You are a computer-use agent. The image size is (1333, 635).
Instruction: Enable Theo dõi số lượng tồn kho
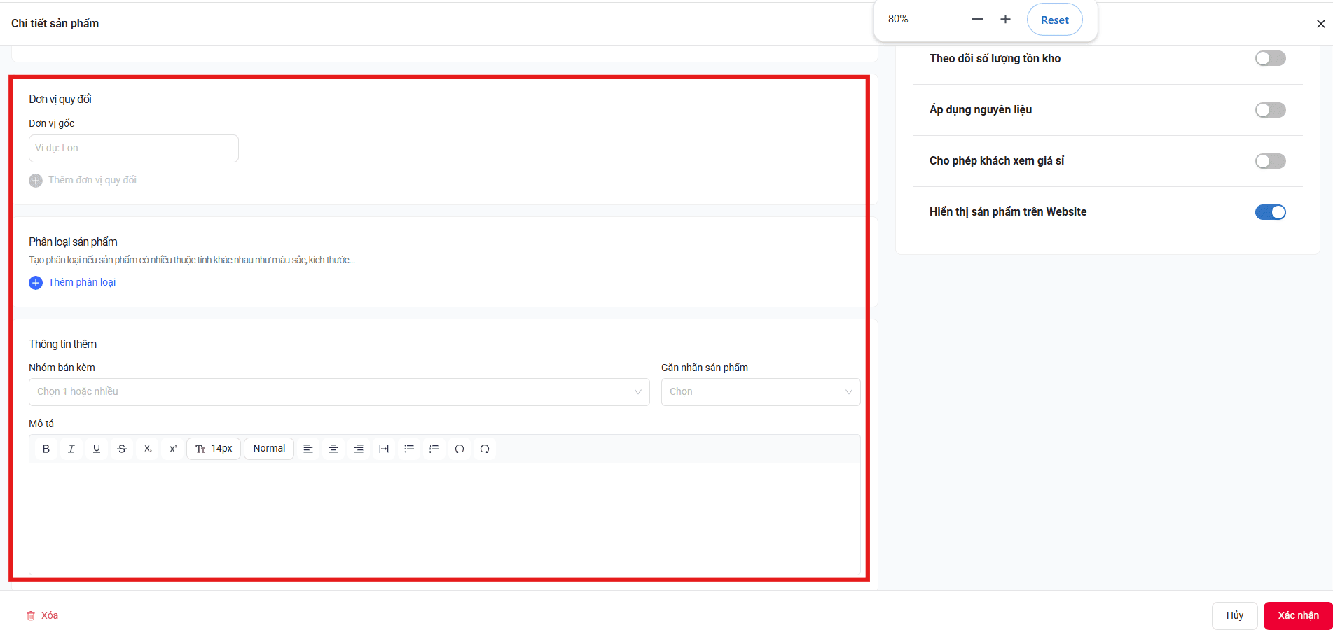tap(1270, 58)
